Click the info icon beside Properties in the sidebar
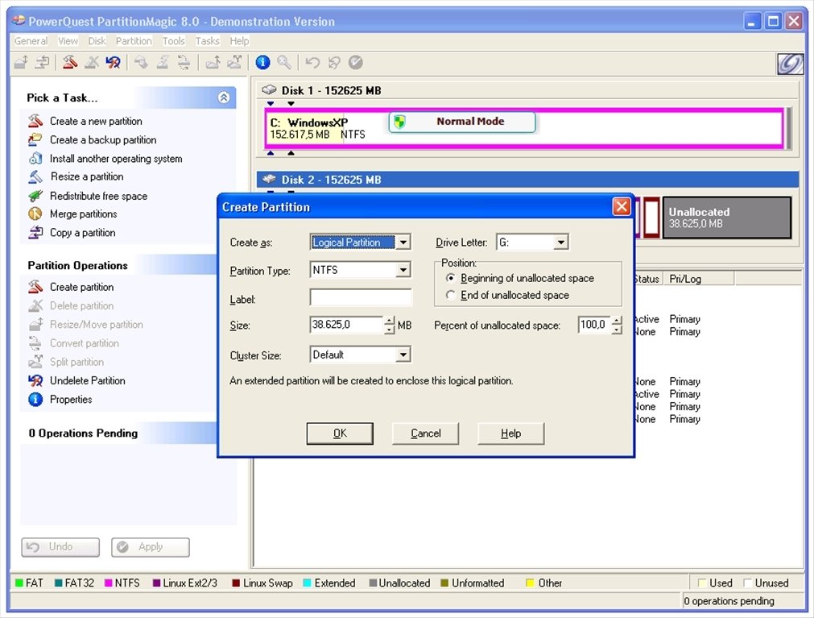 35,400
